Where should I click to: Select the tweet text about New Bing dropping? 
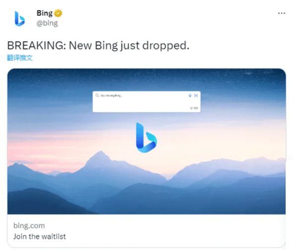click(98, 45)
